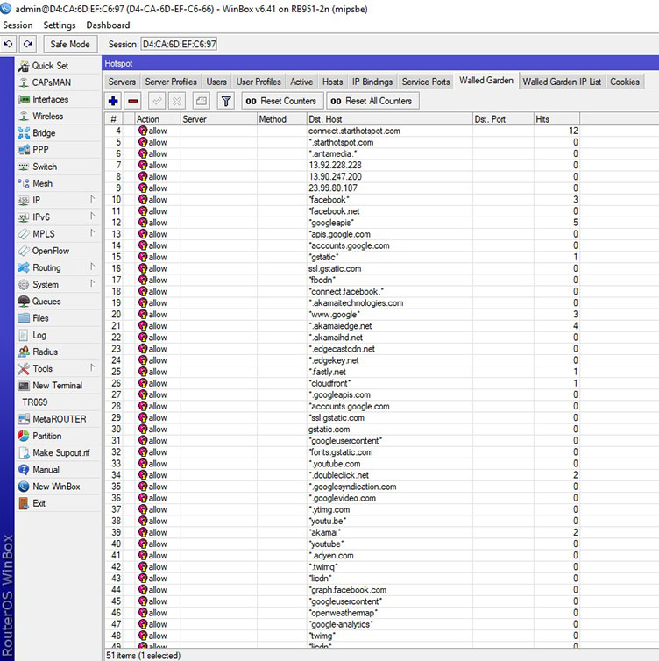Switch to Walled Garden IP List tab
The height and width of the screenshot is (661, 659).
562,82
